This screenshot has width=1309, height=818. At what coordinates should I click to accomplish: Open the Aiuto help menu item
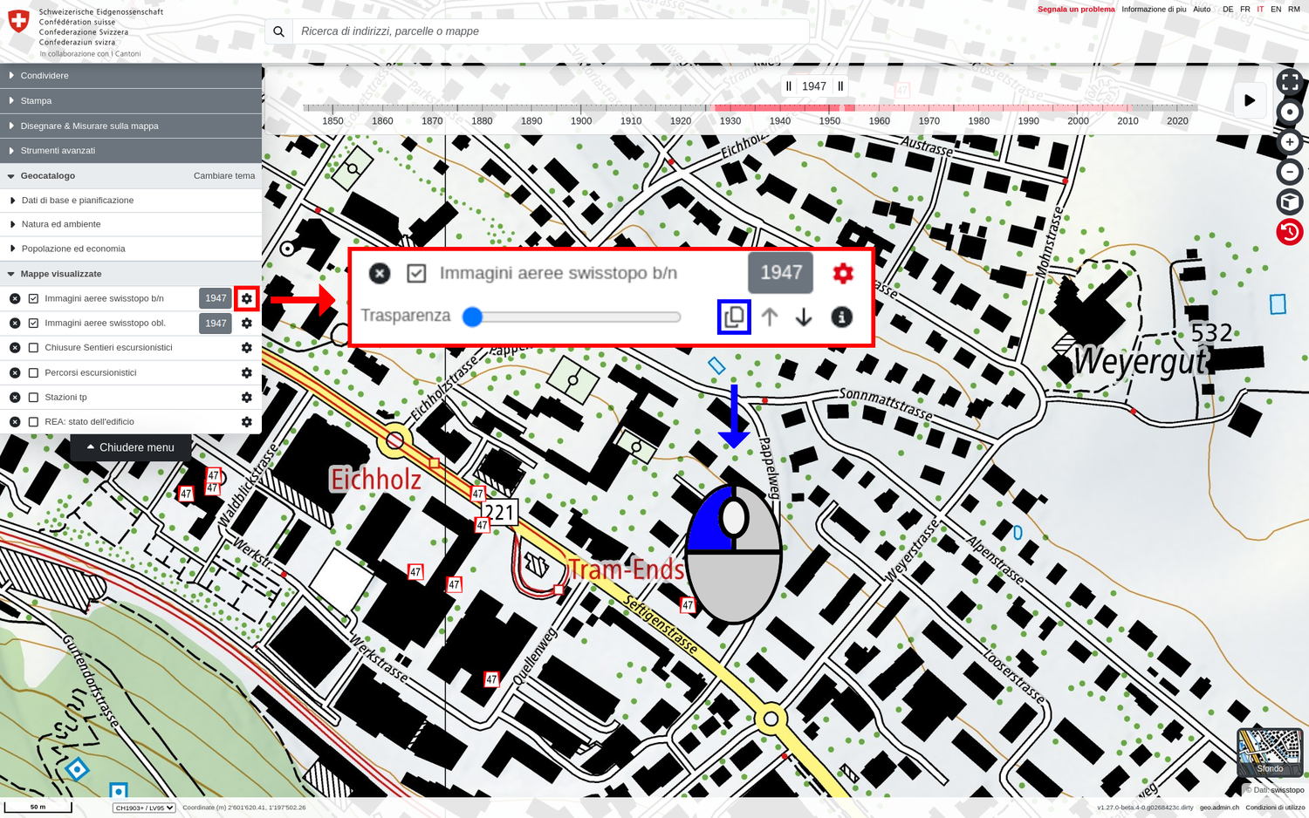tap(1202, 10)
